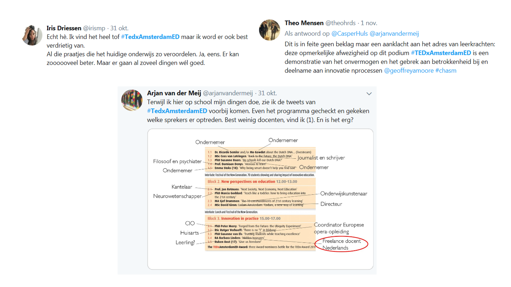The height and width of the screenshot is (287, 511).
Task: Click Iris Driessen's profile avatar
Action: (32, 35)
